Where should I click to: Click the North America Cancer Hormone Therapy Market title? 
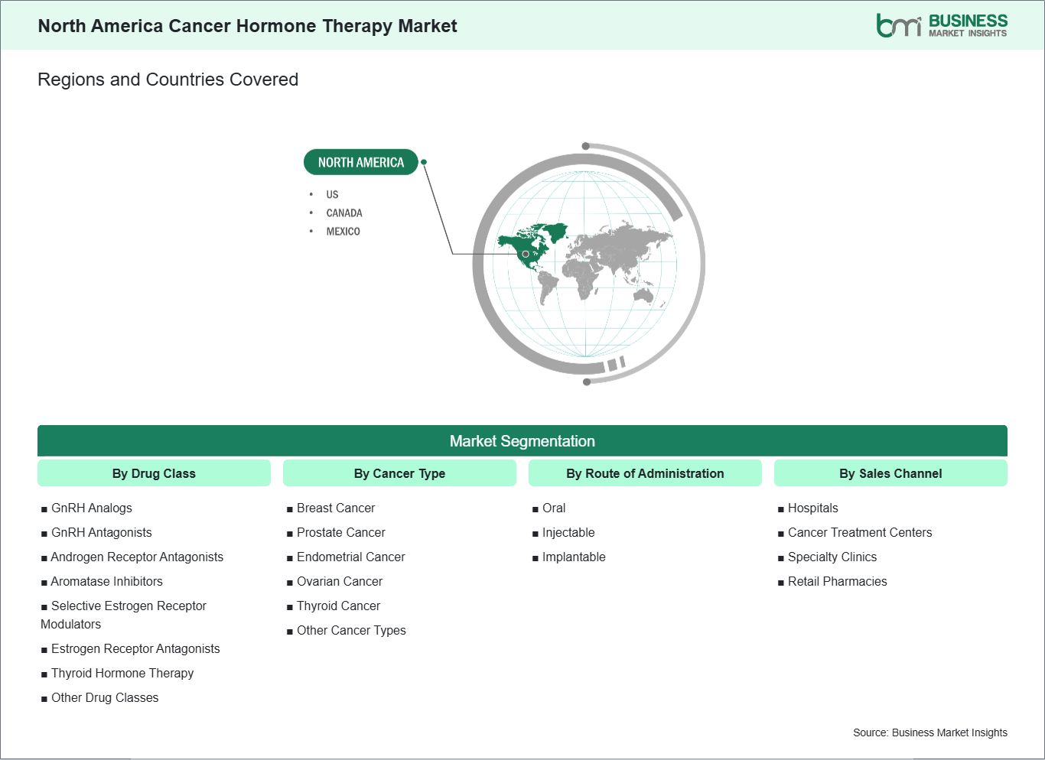[247, 26]
